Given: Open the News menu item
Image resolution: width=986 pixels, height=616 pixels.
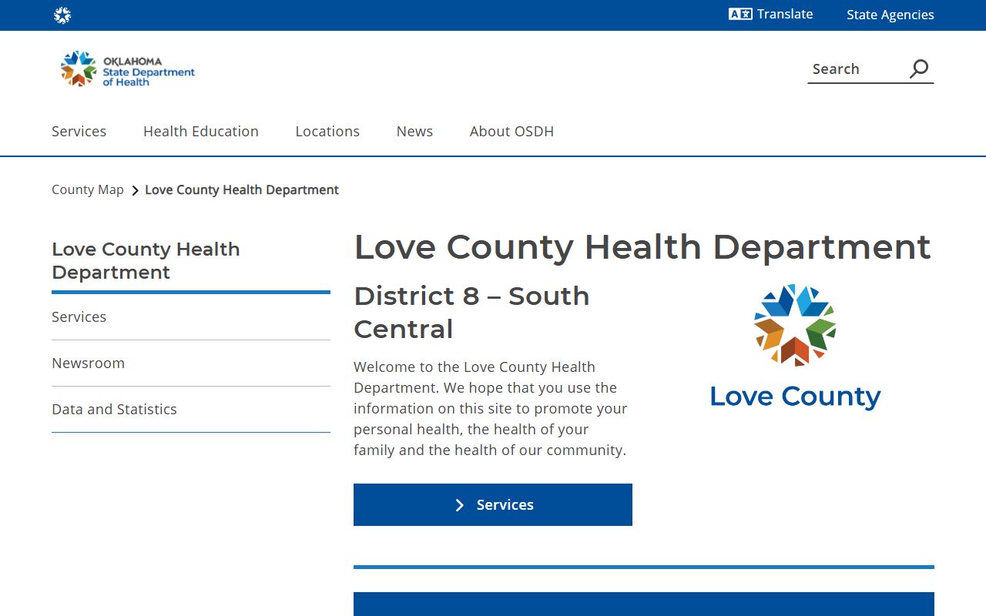Looking at the screenshot, I should [414, 131].
